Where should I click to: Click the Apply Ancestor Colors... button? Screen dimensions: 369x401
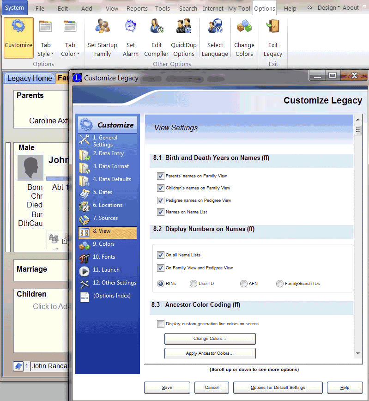coord(210,353)
